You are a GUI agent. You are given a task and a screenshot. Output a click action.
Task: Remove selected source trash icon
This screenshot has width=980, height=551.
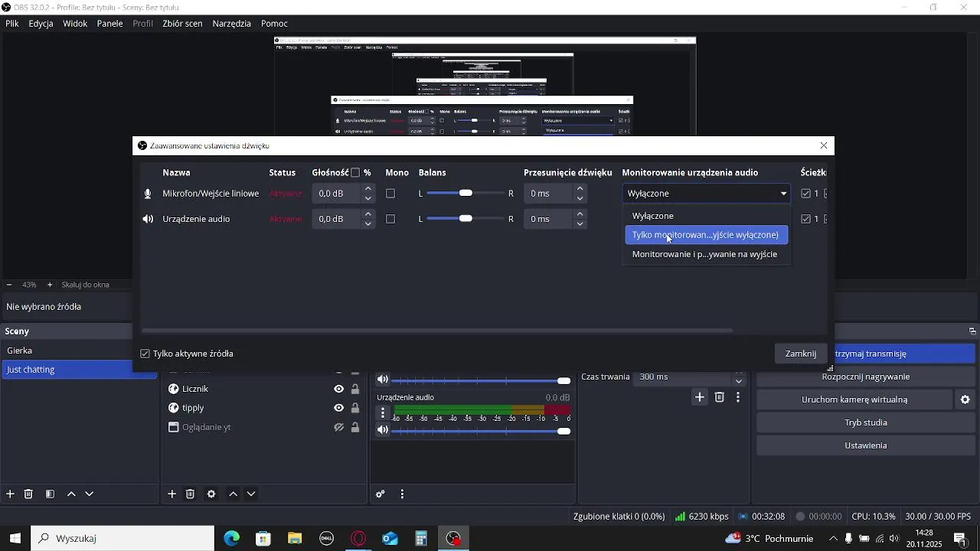pyautogui.click(x=191, y=494)
